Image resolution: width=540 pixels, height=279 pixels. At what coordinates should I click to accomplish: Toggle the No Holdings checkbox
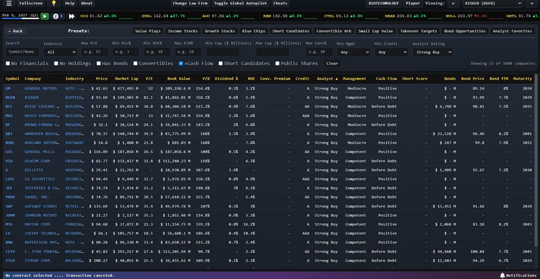(56, 63)
